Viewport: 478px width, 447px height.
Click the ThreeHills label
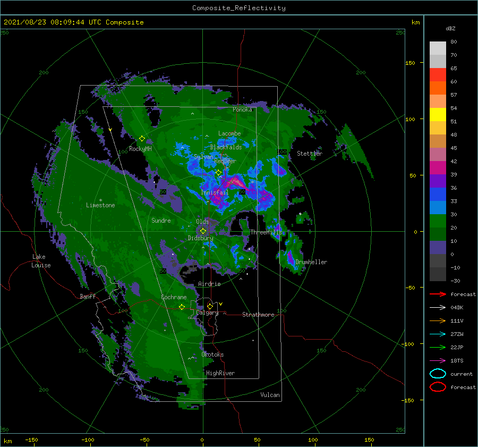(x=267, y=232)
